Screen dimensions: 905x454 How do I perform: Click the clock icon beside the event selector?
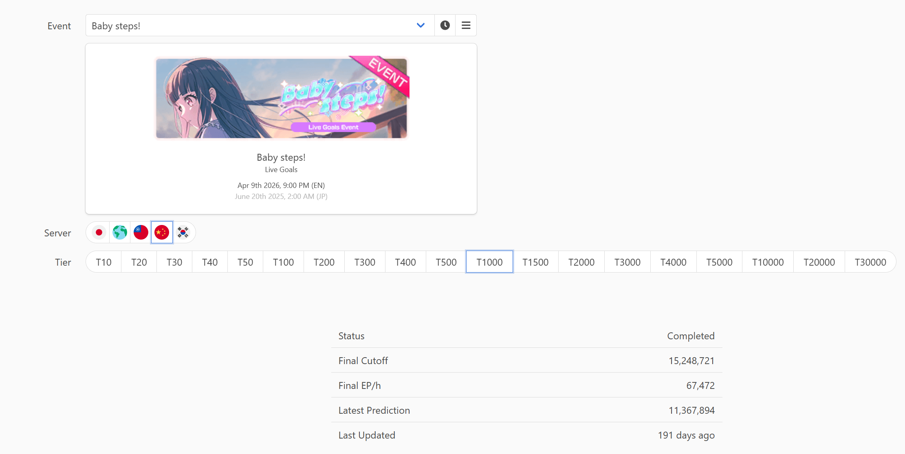click(445, 25)
